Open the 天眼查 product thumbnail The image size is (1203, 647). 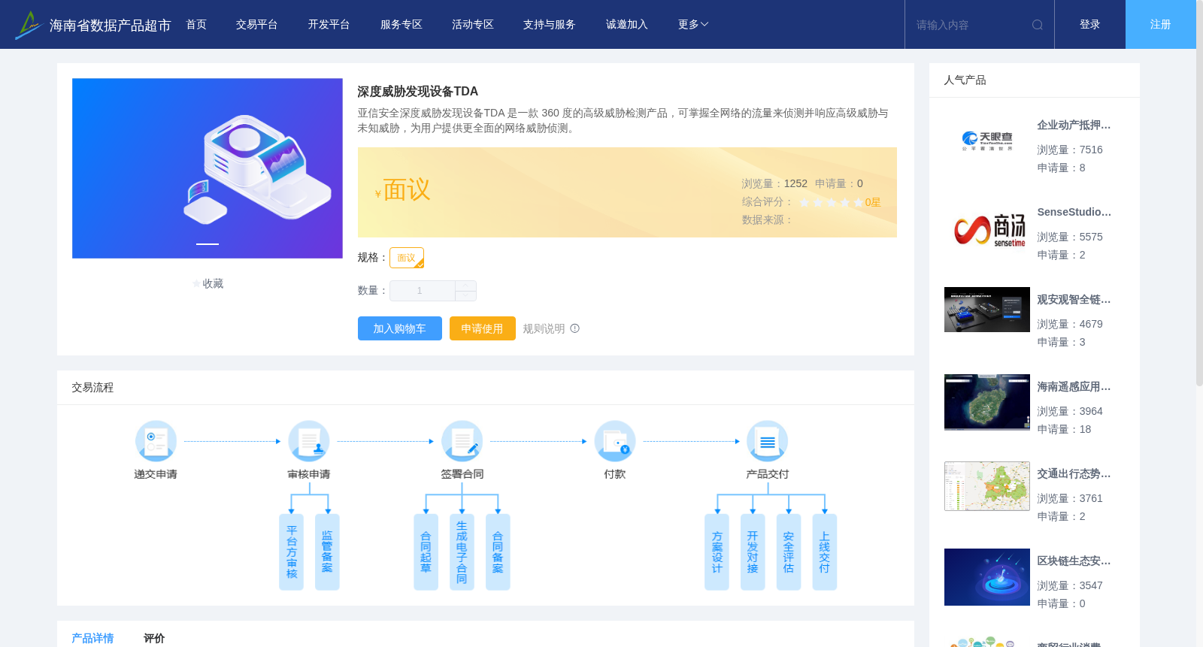click(x=987, y=141)
